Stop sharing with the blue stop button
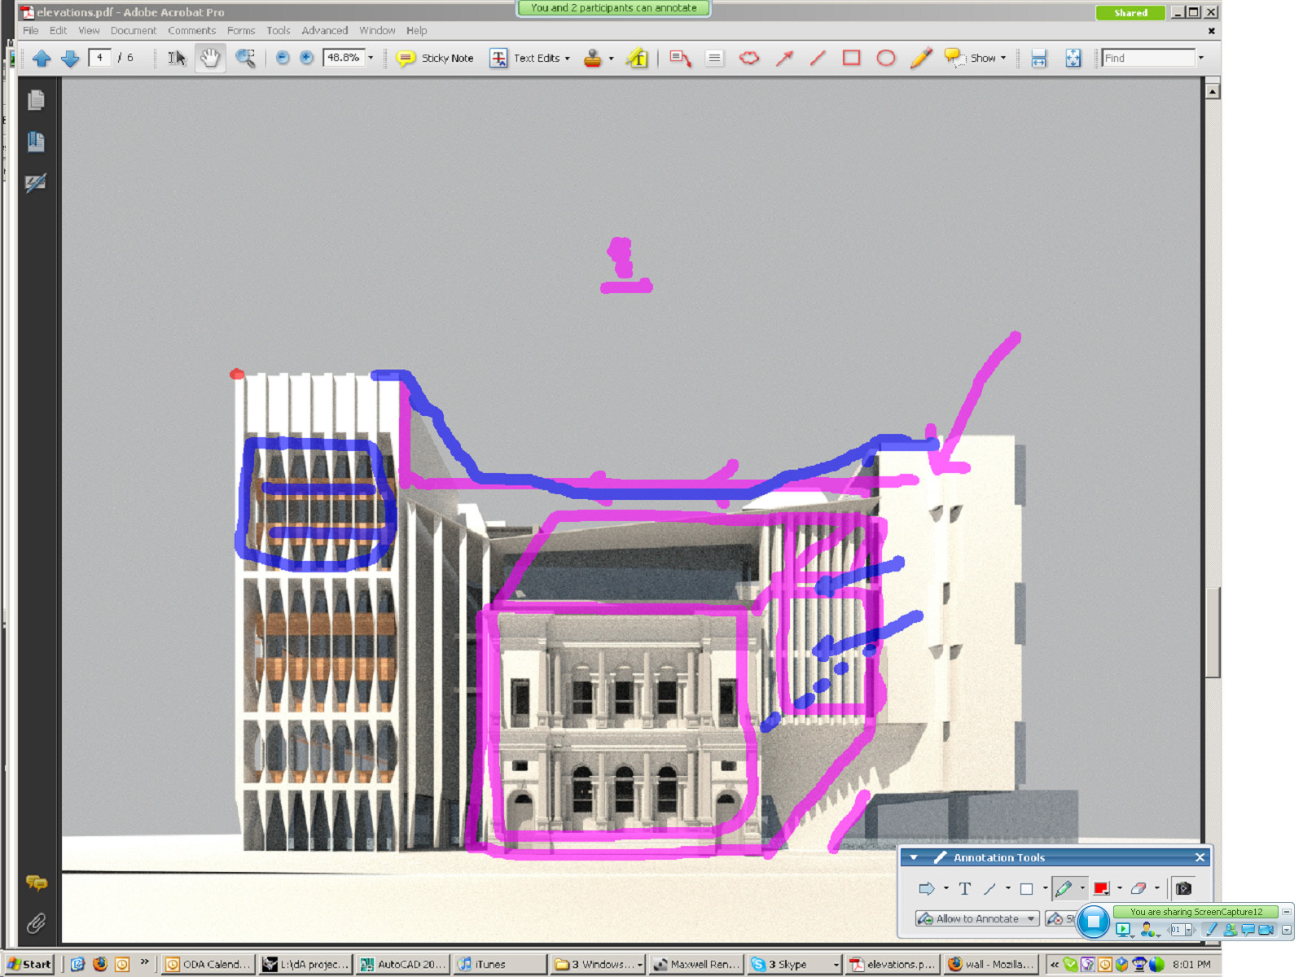1303x977 pixels. point(1094,922)
